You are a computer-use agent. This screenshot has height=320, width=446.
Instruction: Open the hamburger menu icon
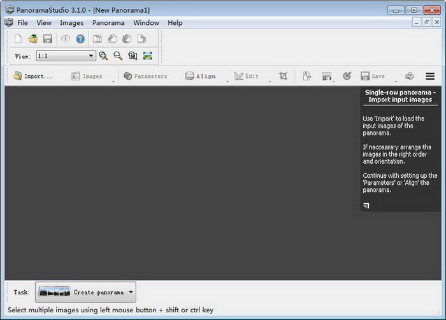click(x=430, y=76)
